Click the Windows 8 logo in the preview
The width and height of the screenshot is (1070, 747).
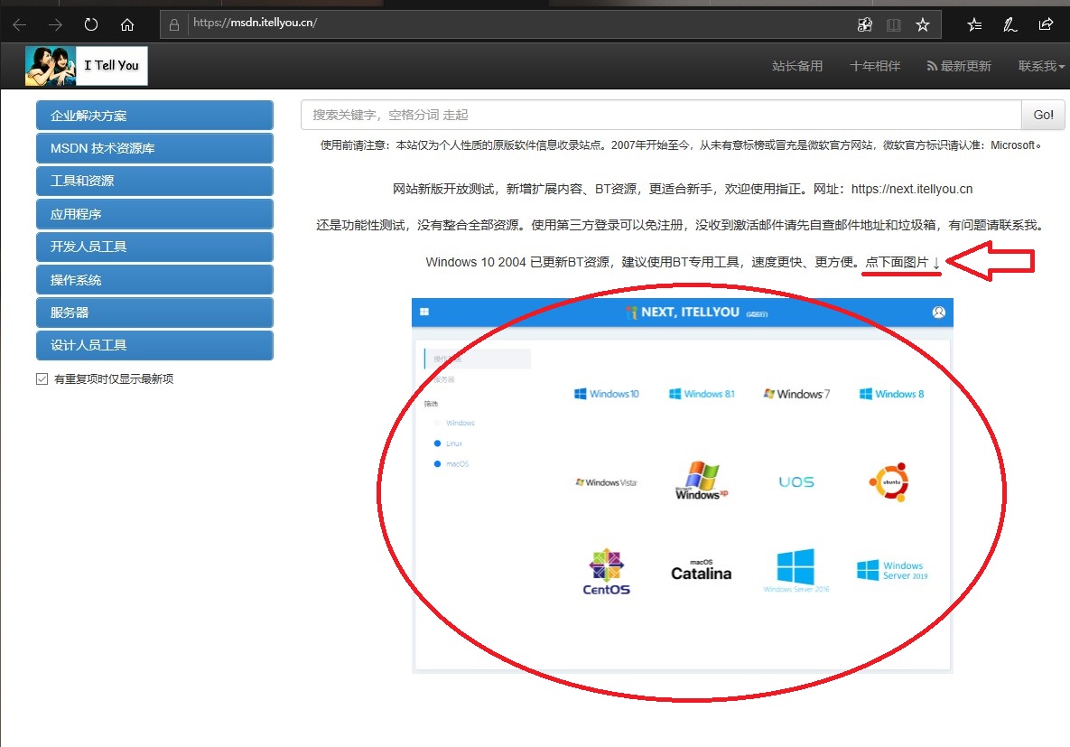pos(891,394)
